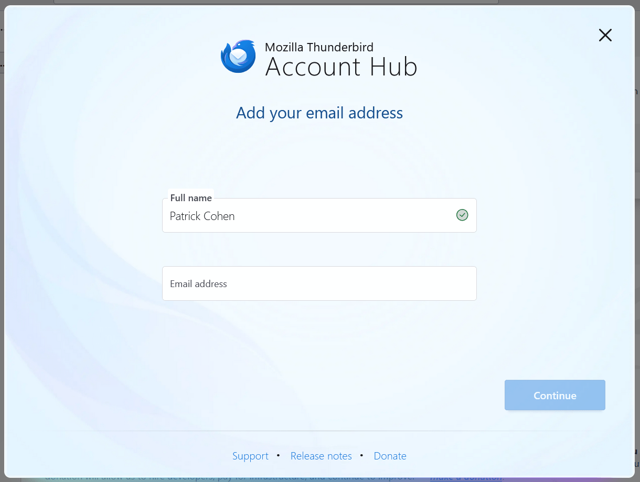640x482 pixels.
Task: Click the X to dismiss Account Hub
Action: coord(605,35)
